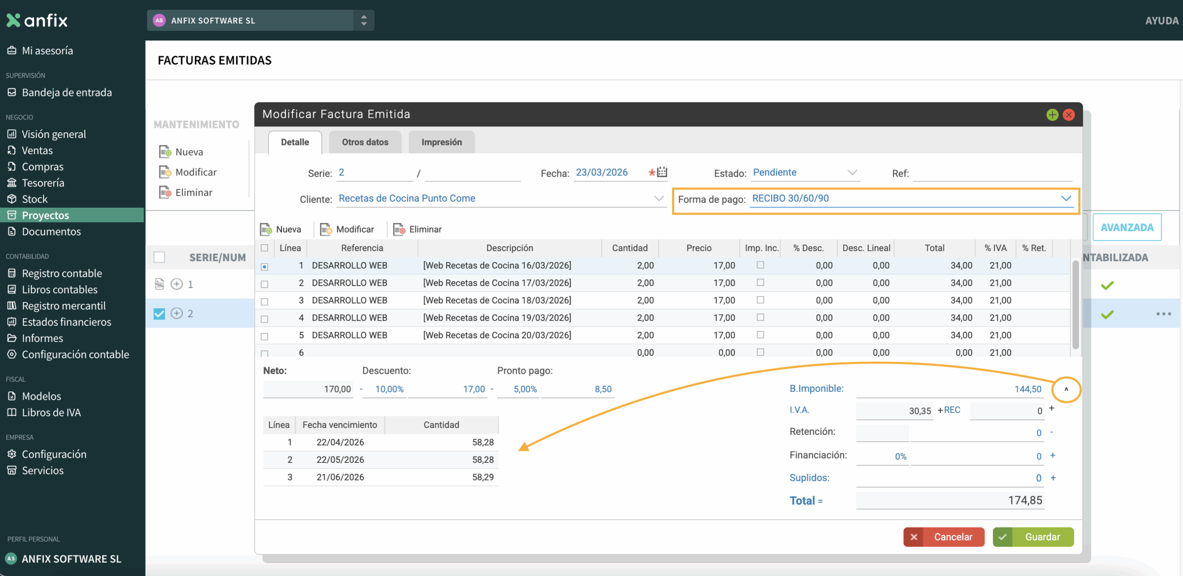This screenshot has width=1183, height=576.
Task: Expand the Estado Pendiente dropdown
Action: [852, 173]
